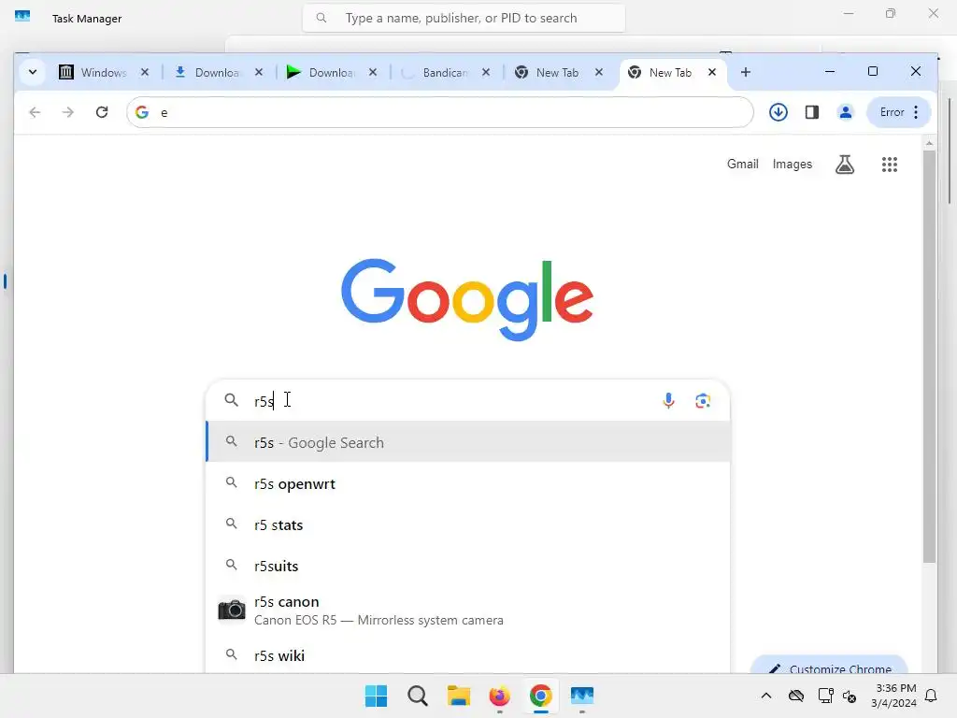Open File Explorer from taskbar
957x718 pixels.
(458, 696)
